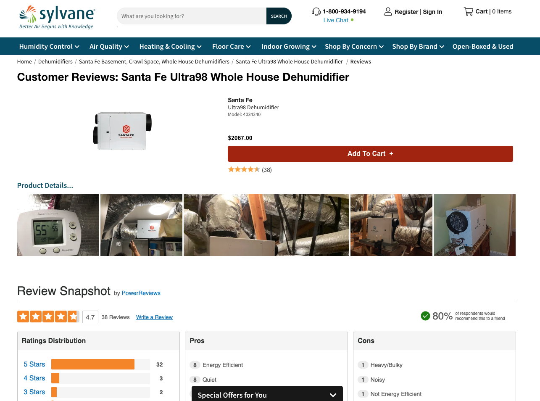
Task: Click the Add To Cart button
Action: click(x=370, y=154)
